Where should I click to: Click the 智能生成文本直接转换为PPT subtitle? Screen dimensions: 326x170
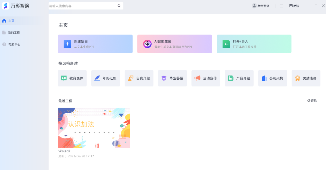click(x=173, y=47)
